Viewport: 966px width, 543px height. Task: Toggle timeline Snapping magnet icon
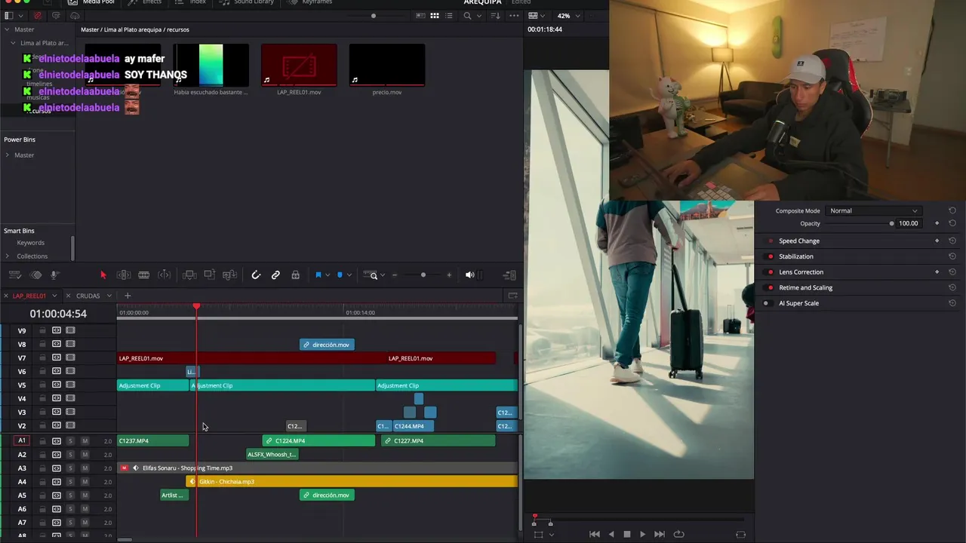point(256,275)
